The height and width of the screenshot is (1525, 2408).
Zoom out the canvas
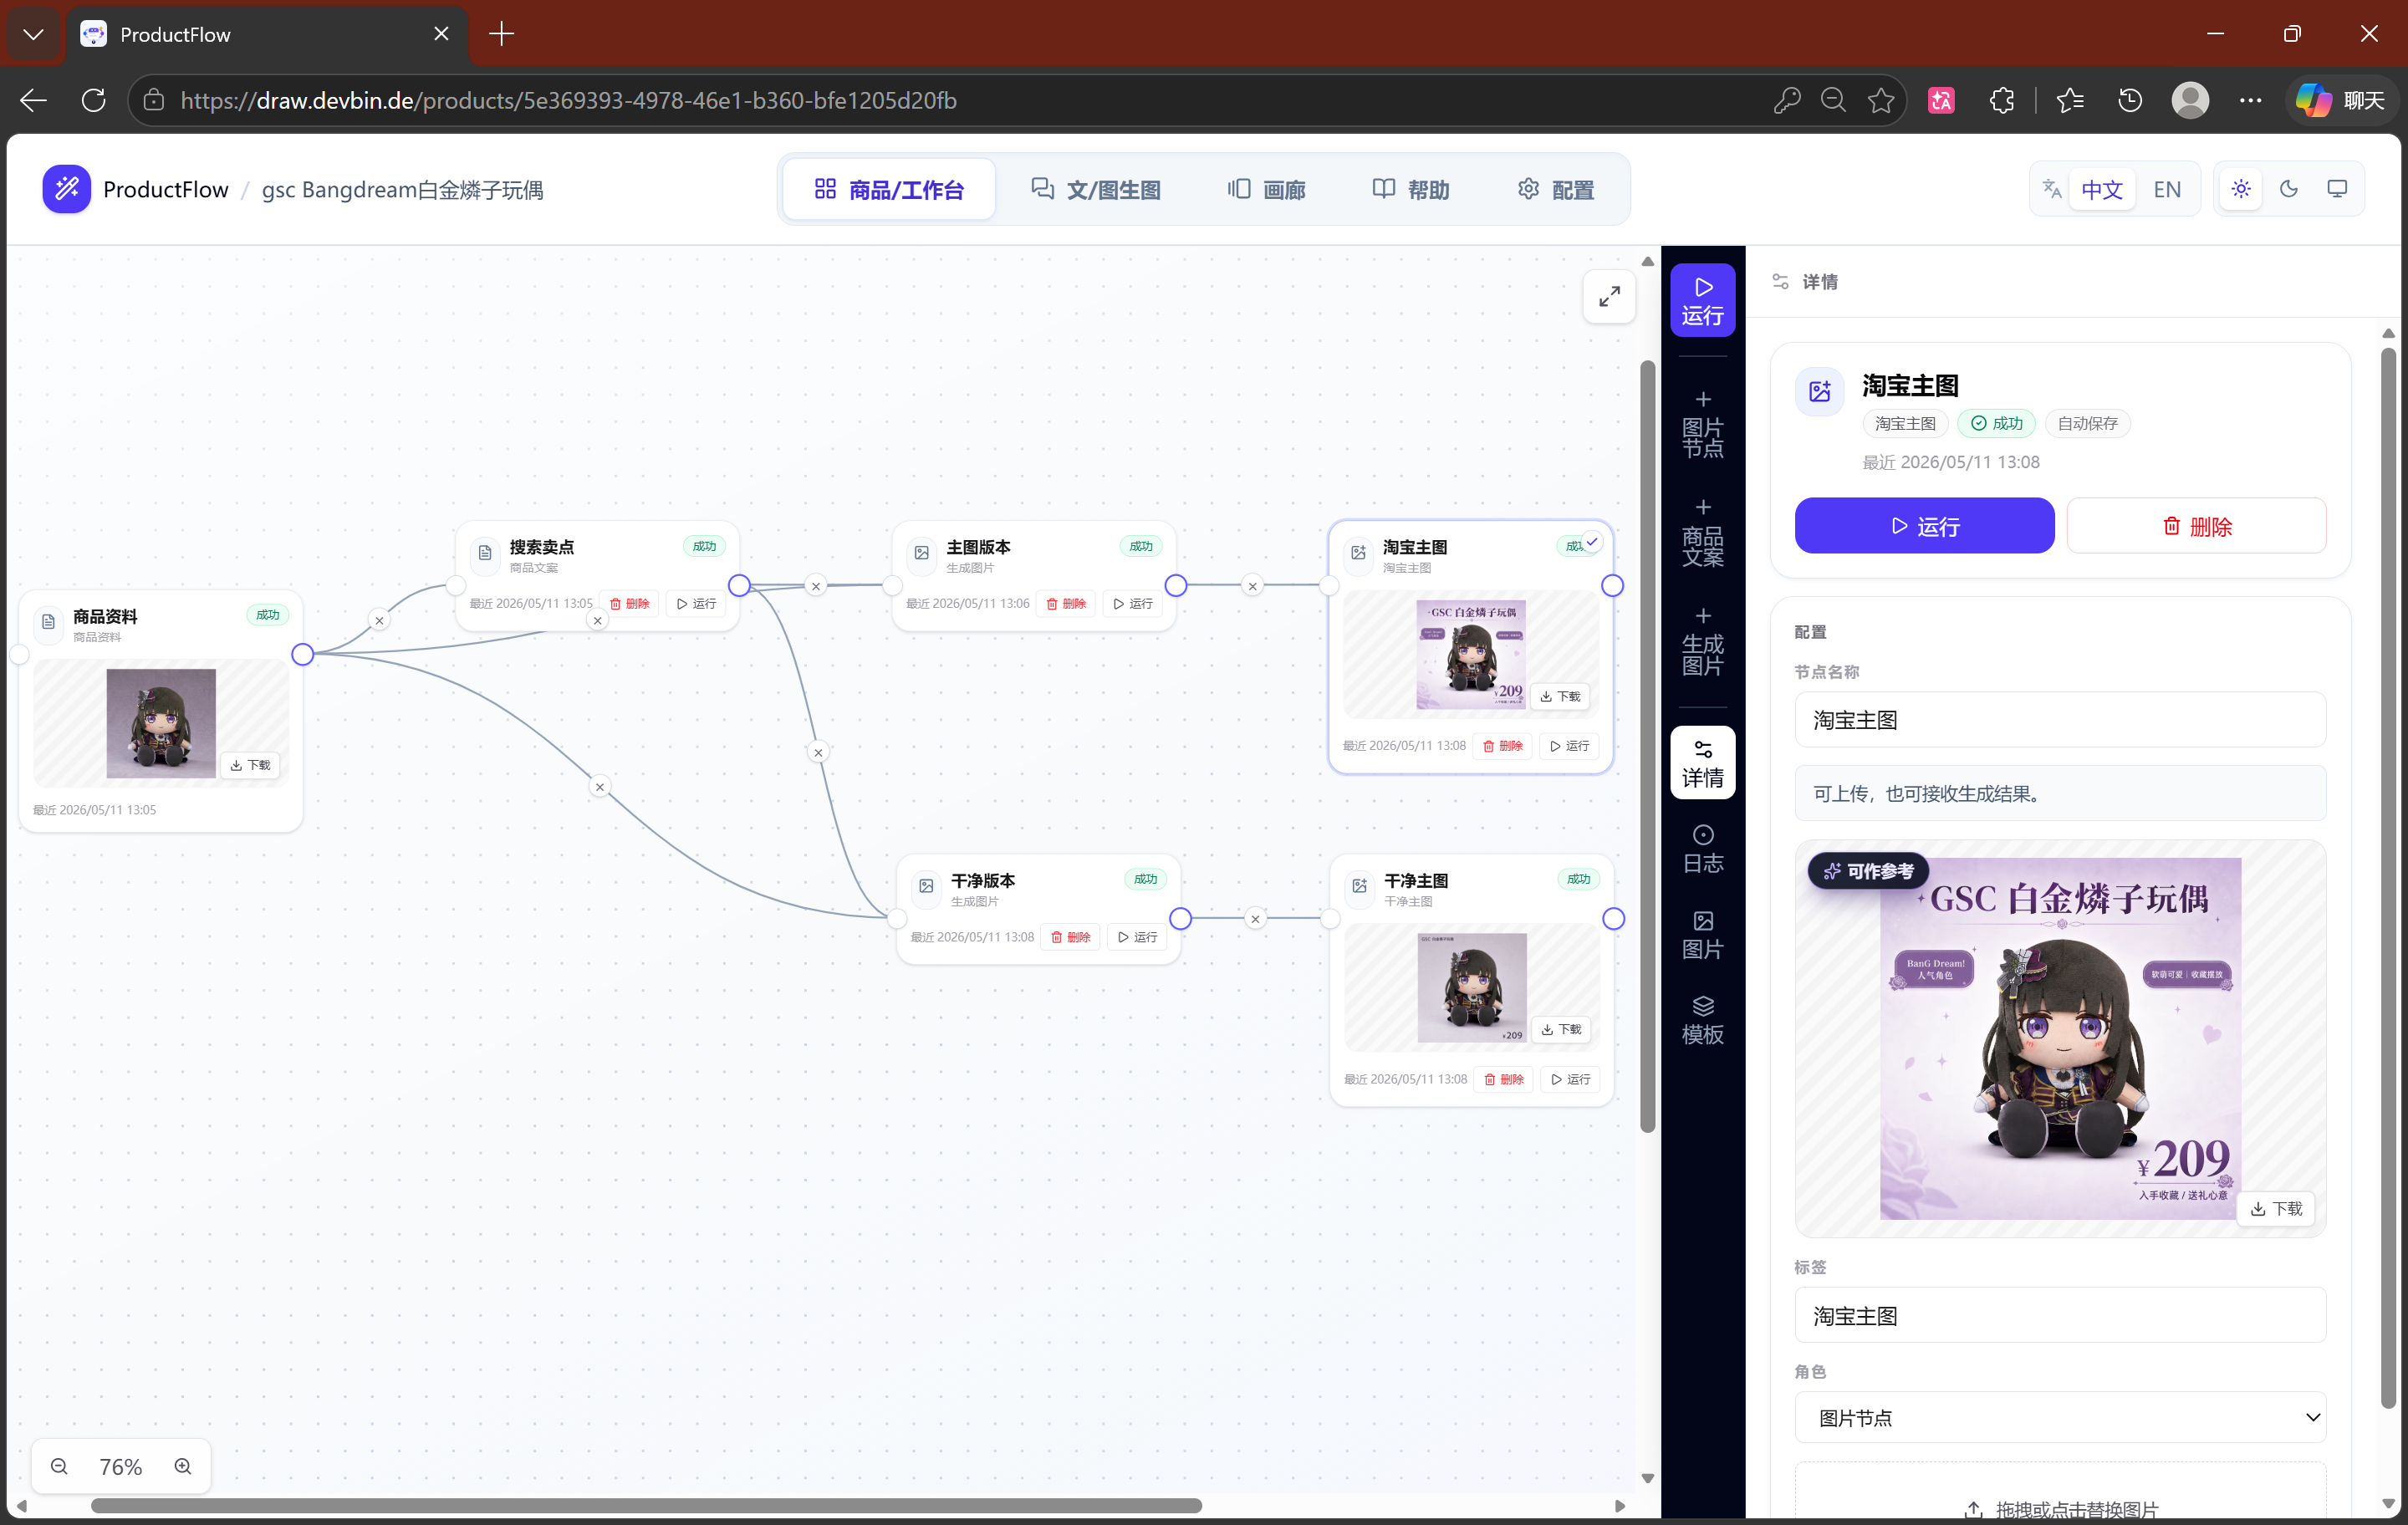pyautogui.click(x=59, y=1466)
